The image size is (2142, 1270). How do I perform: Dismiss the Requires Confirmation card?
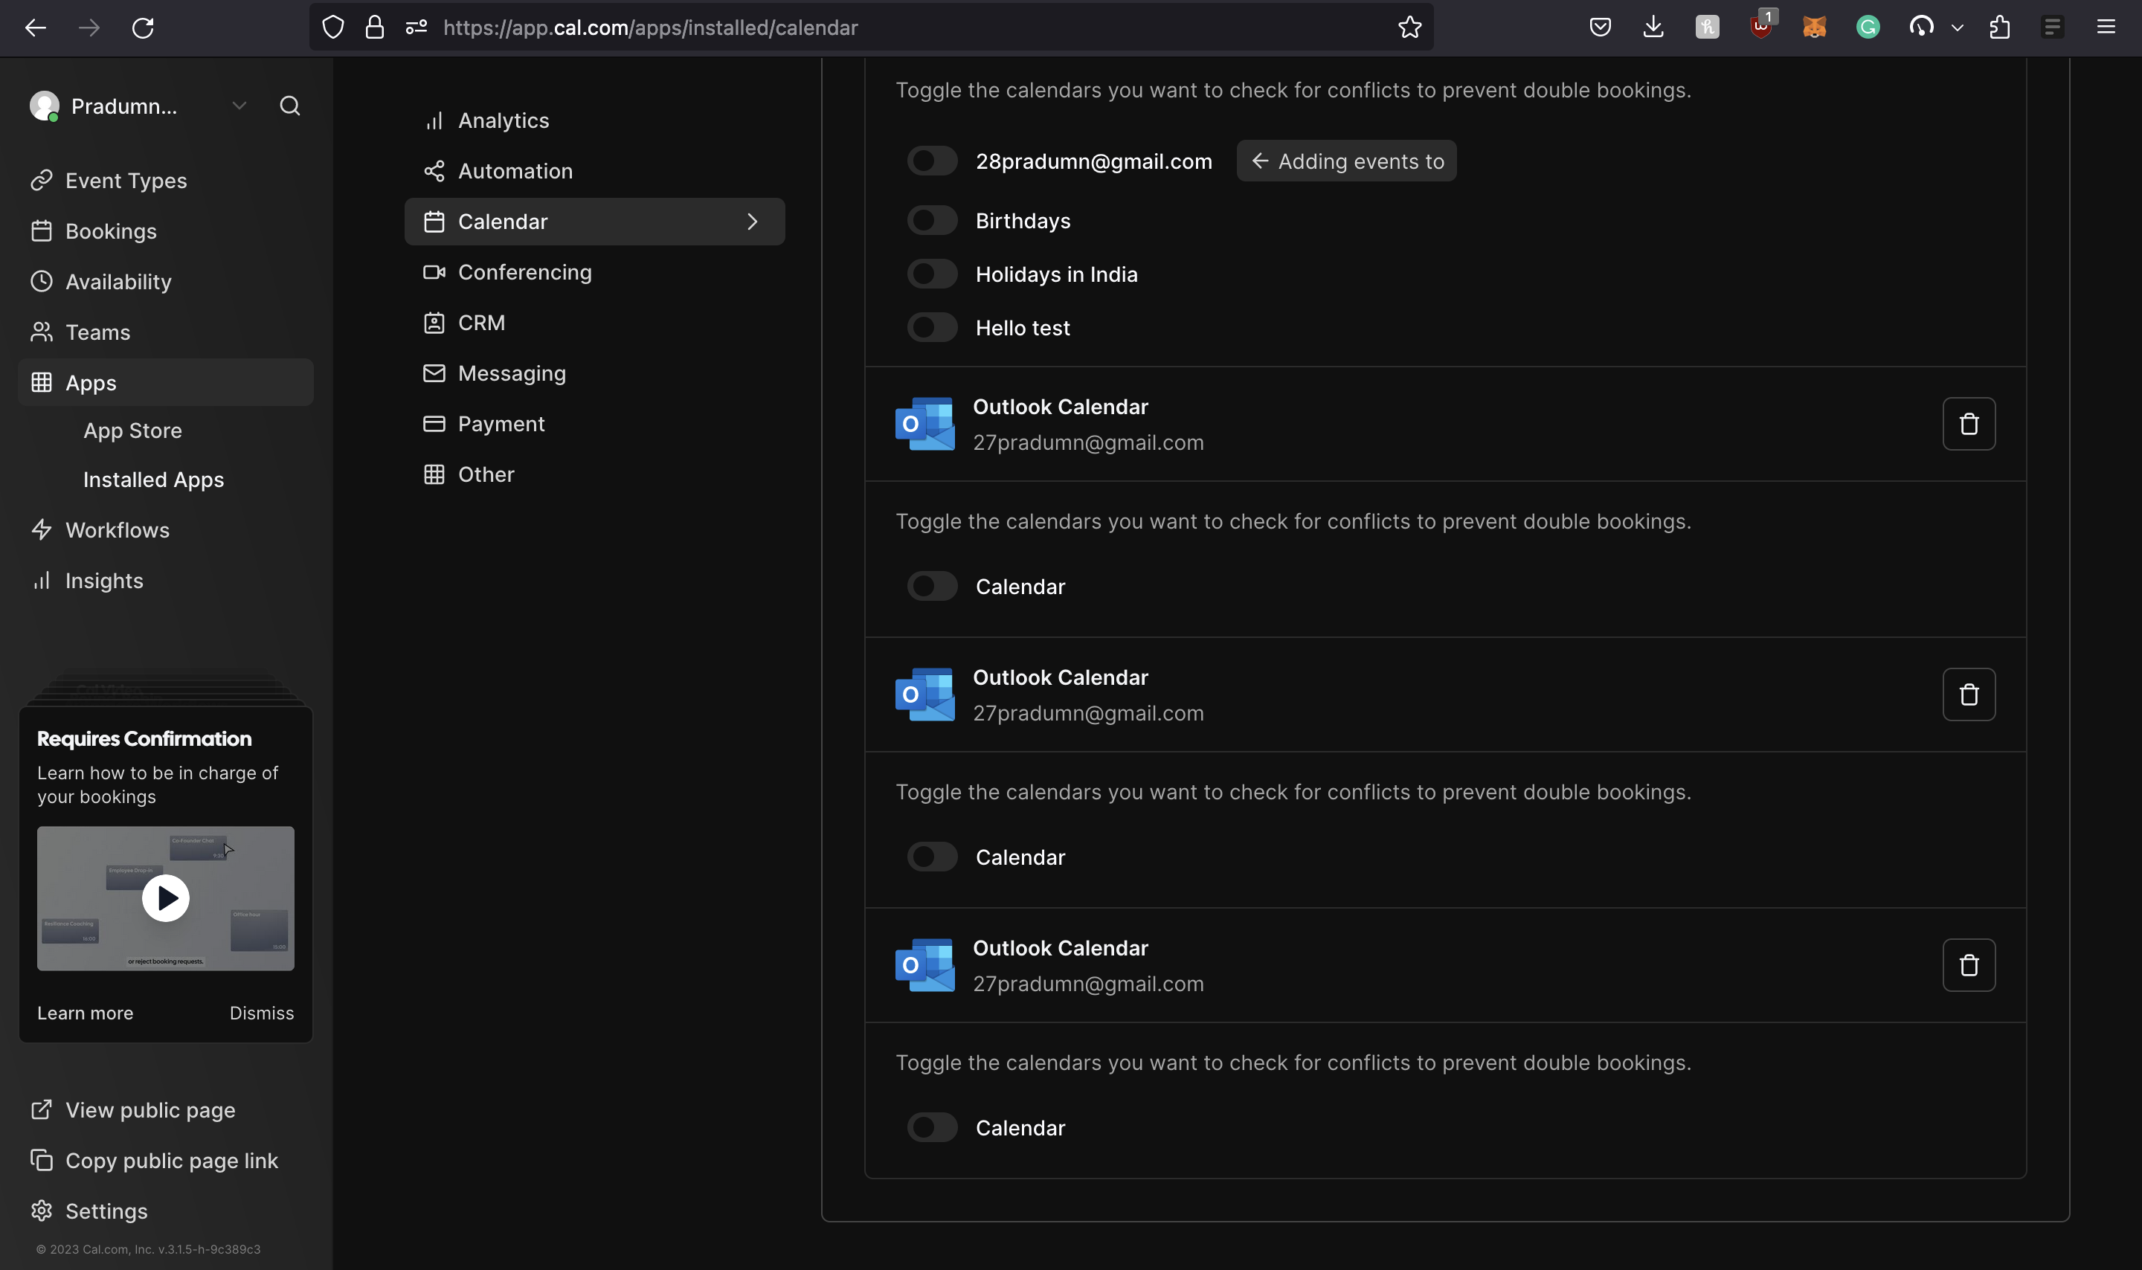coord(261,1013)
